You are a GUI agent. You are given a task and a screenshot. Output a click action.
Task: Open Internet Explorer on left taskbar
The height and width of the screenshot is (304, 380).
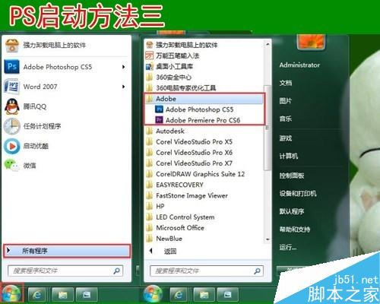tap(37, 295)
